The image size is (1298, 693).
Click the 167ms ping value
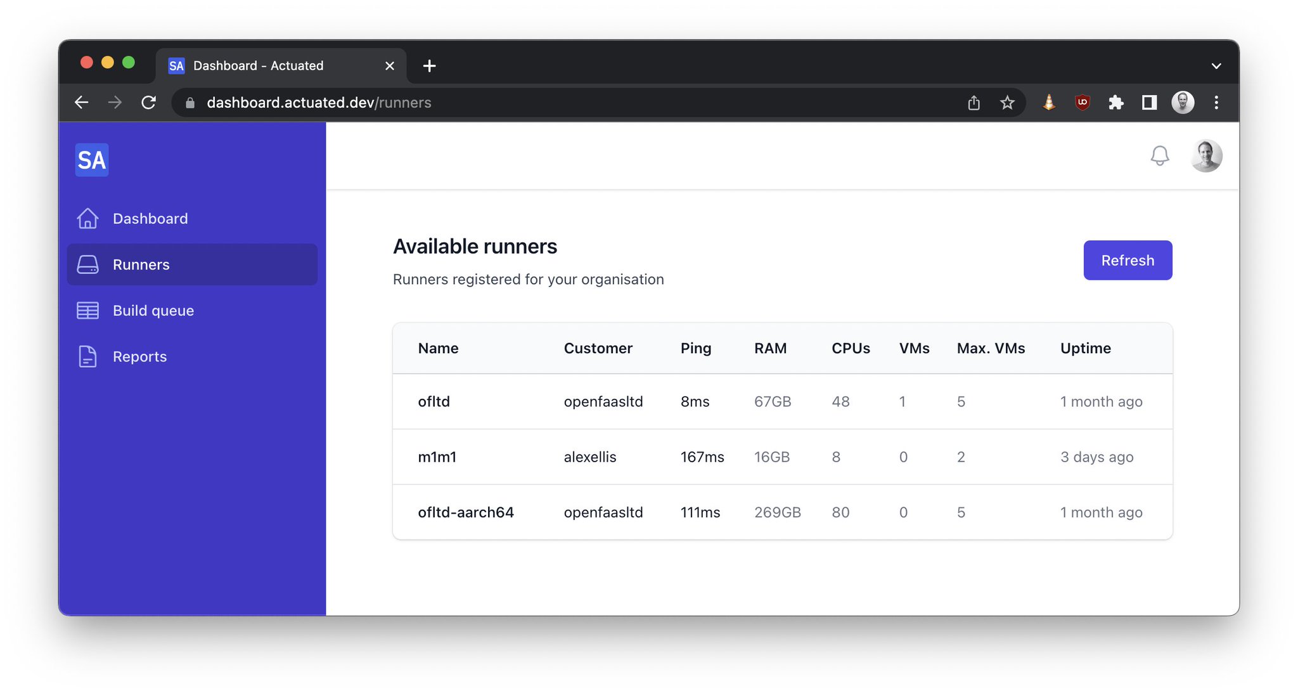(702, 457)
